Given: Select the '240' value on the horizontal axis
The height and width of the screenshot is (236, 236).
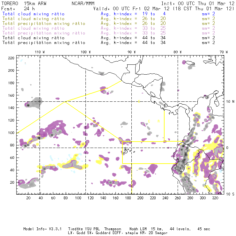Looking at the screenshot, I should pyautogui.click(x=165, y=198).
